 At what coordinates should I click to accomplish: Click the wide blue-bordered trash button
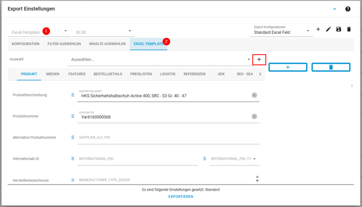pyautogui.click(x=331, y=67)
